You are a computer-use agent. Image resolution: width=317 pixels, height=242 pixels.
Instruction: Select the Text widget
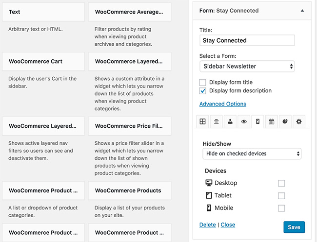[x=43, y=12]
